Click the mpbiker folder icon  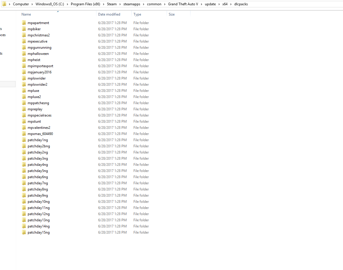tap(24, 29)
